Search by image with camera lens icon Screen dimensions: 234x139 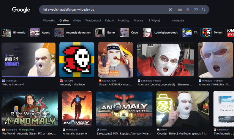[196, 10]
